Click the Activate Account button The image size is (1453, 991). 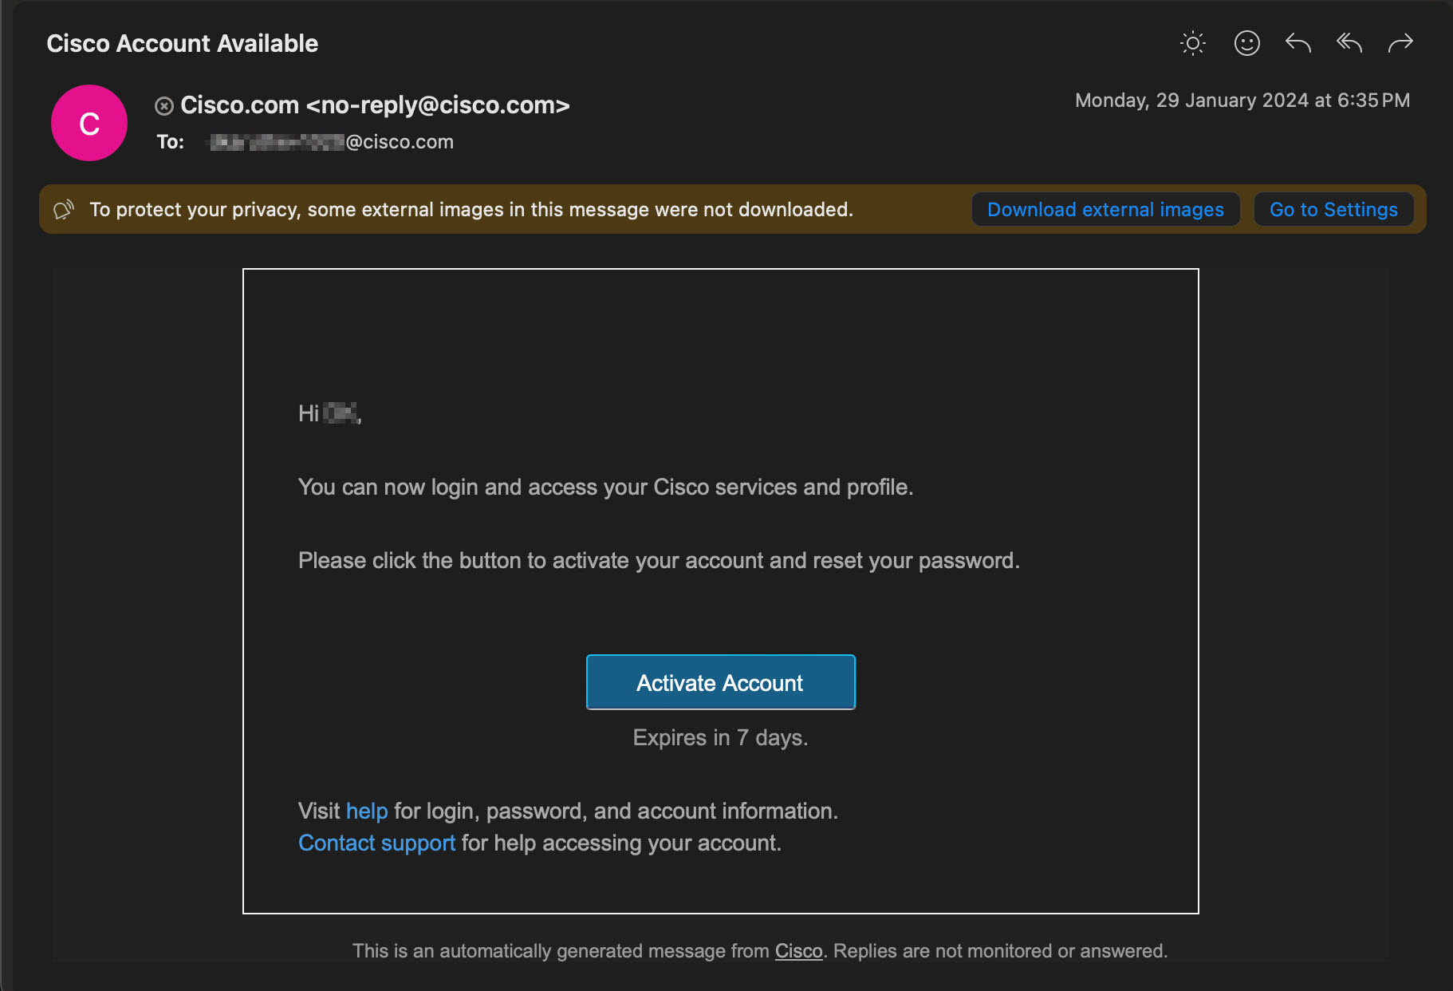coord(720,682)
